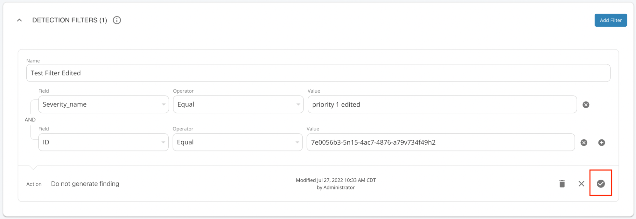Screen dimensions: 636x219
Task: Add a new condition with plus icon
Action: 602,143
